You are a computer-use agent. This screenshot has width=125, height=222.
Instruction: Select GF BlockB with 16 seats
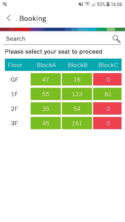coord(77,79)
